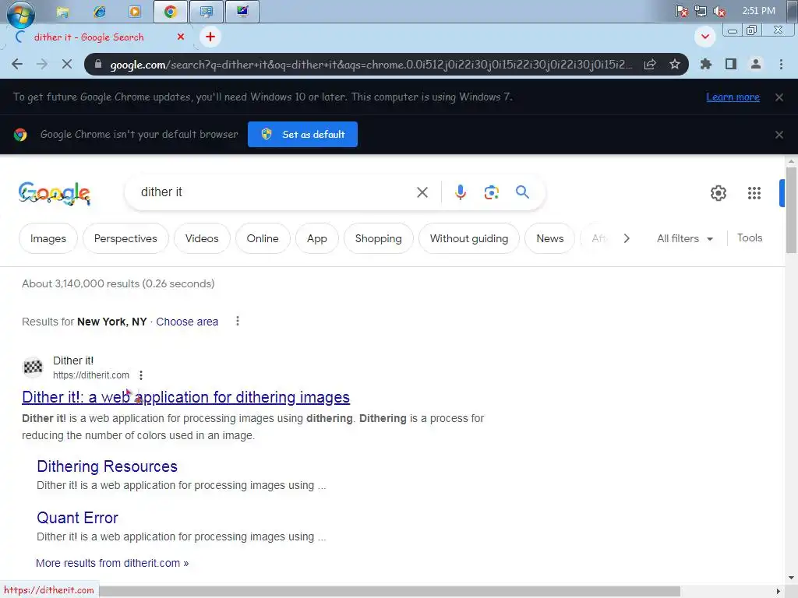Show more filter chips arrow
This screenshot has height=598, width=798.
tap(627, 238)
